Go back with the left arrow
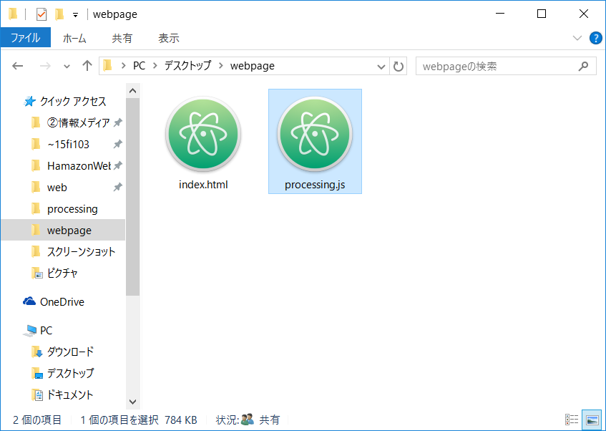 18,66
